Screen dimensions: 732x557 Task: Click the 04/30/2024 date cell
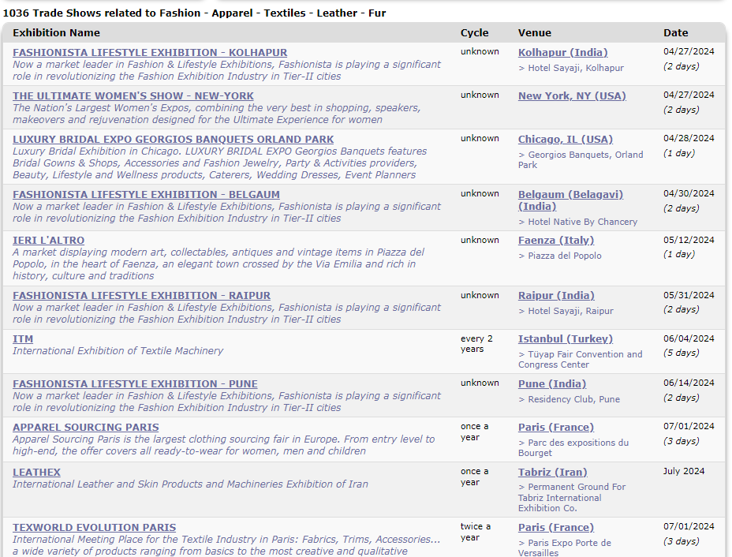tap(689, 194)
